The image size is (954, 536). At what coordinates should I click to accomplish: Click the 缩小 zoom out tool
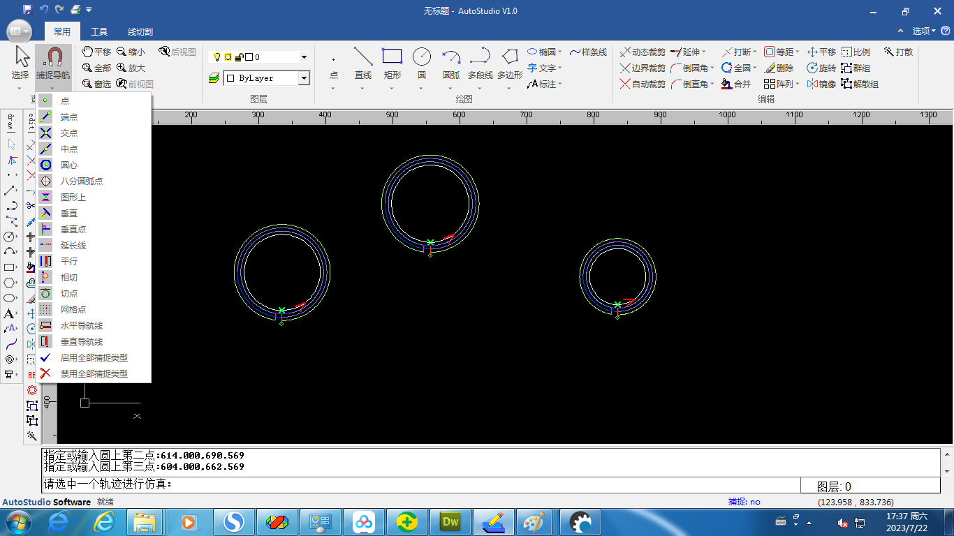(131, 52)
